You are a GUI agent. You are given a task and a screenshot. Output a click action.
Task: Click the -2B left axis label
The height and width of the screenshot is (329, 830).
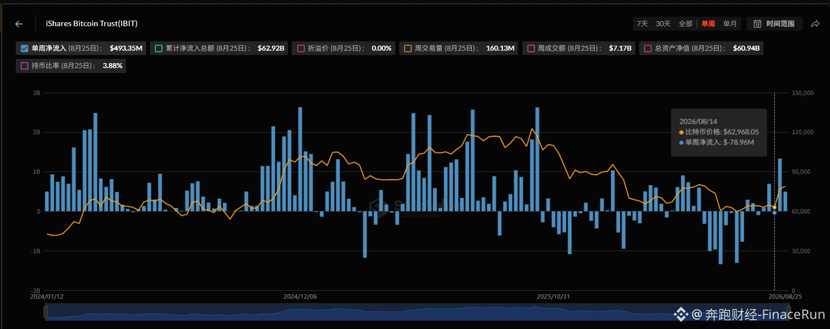(35, 290)
